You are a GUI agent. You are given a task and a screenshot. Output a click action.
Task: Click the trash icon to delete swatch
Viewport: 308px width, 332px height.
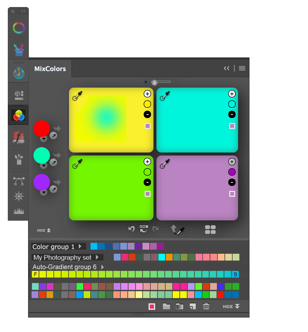[206, 307]
